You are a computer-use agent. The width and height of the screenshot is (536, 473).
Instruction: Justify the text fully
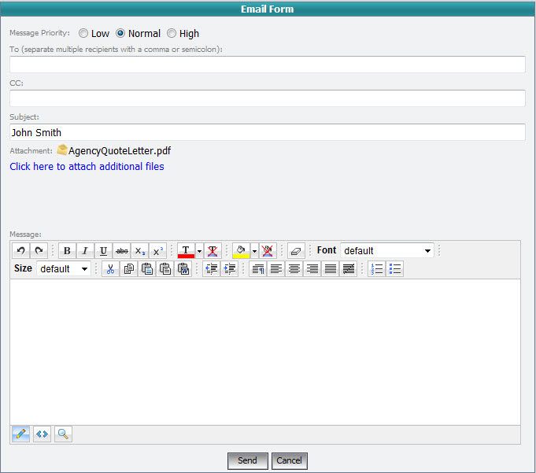tap(331, 269)
